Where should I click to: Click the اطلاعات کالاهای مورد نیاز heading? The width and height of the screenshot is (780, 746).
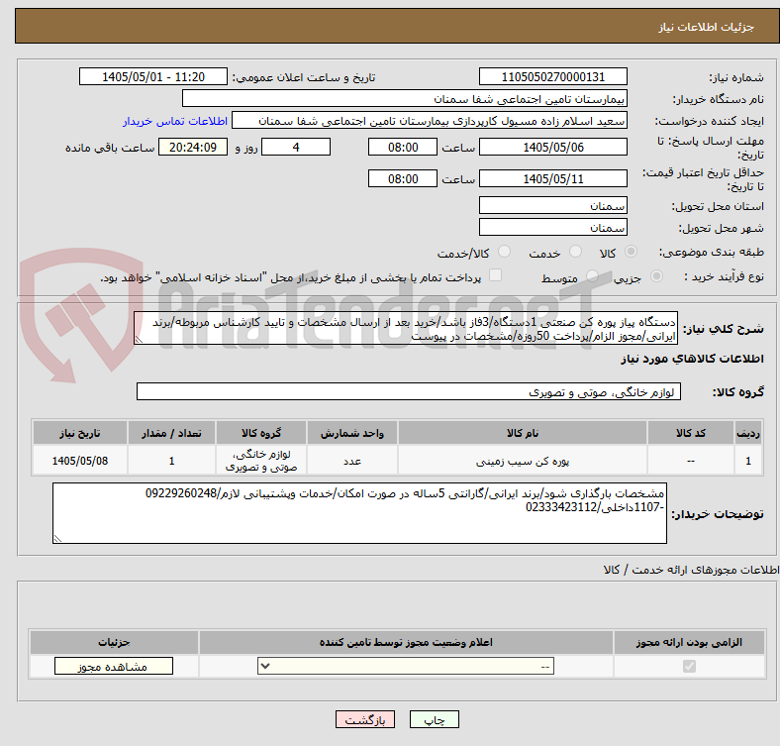[692, 359]
